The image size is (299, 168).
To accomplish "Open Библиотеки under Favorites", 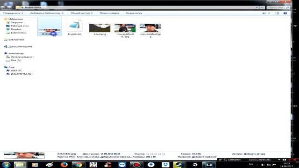I will tap(19, 33).
